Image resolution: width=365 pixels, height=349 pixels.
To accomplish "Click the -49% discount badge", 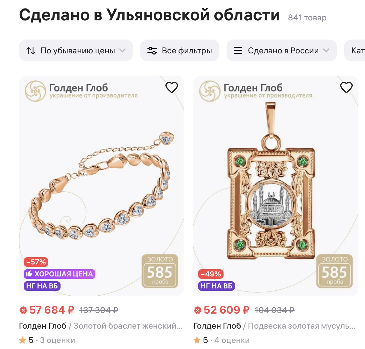I will 211,274.
